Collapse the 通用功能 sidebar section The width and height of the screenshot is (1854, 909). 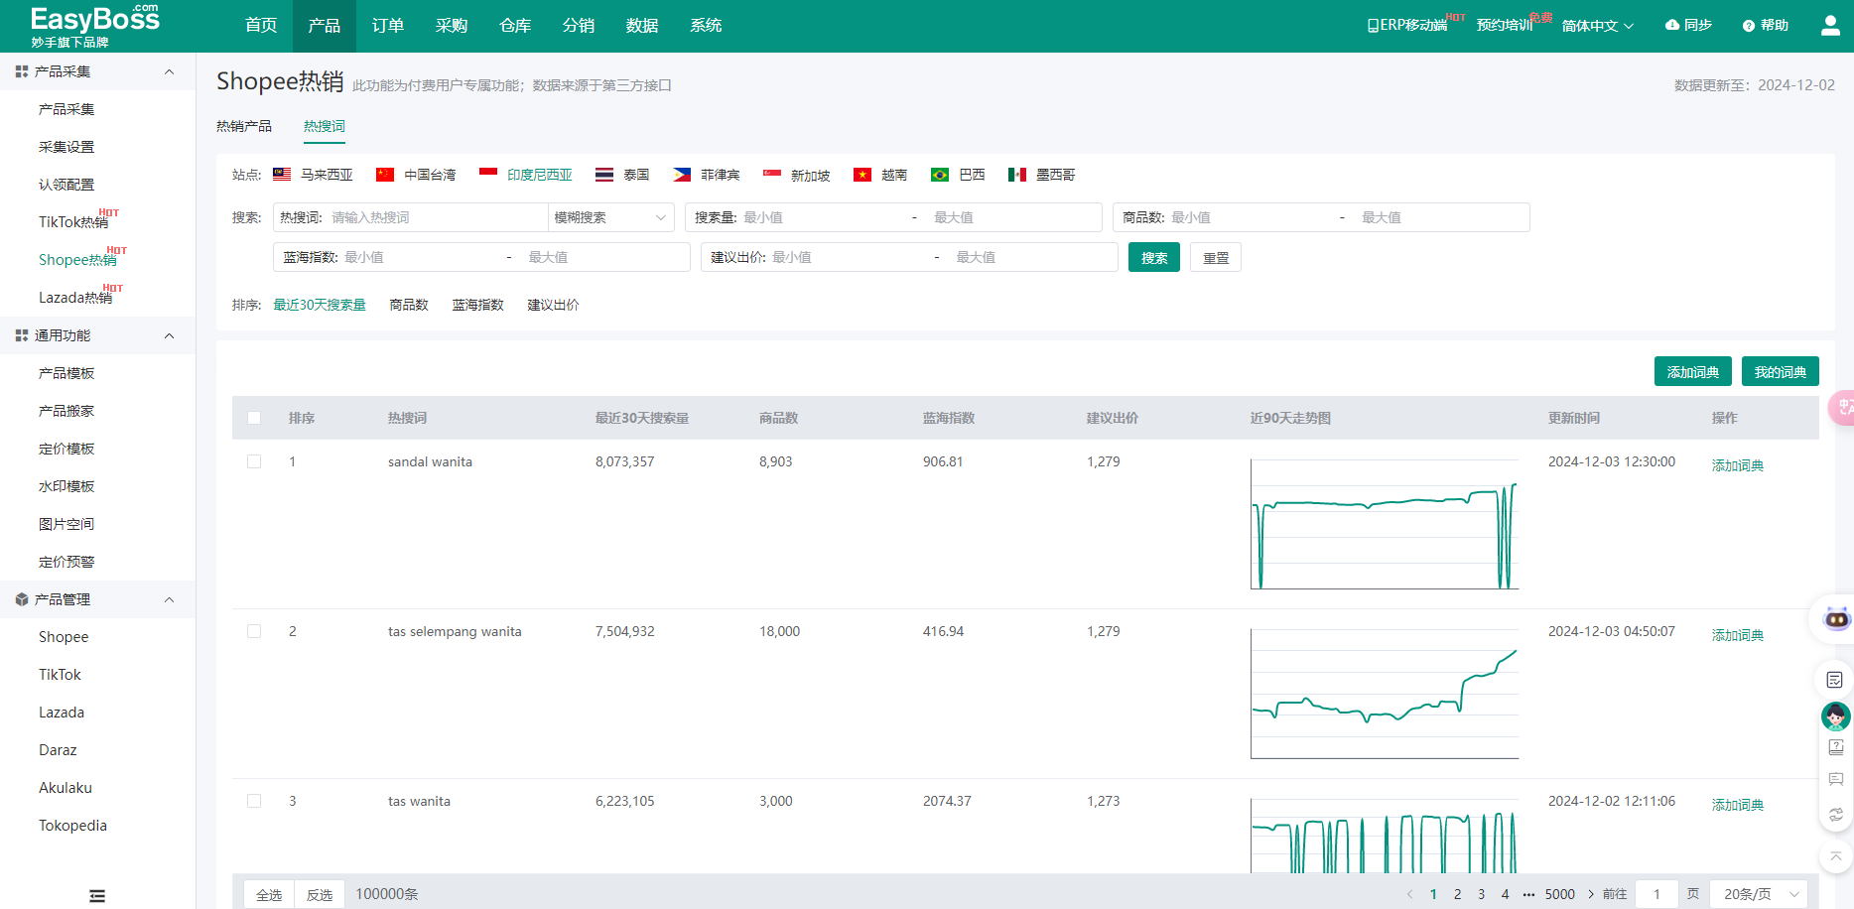(169, 335)
